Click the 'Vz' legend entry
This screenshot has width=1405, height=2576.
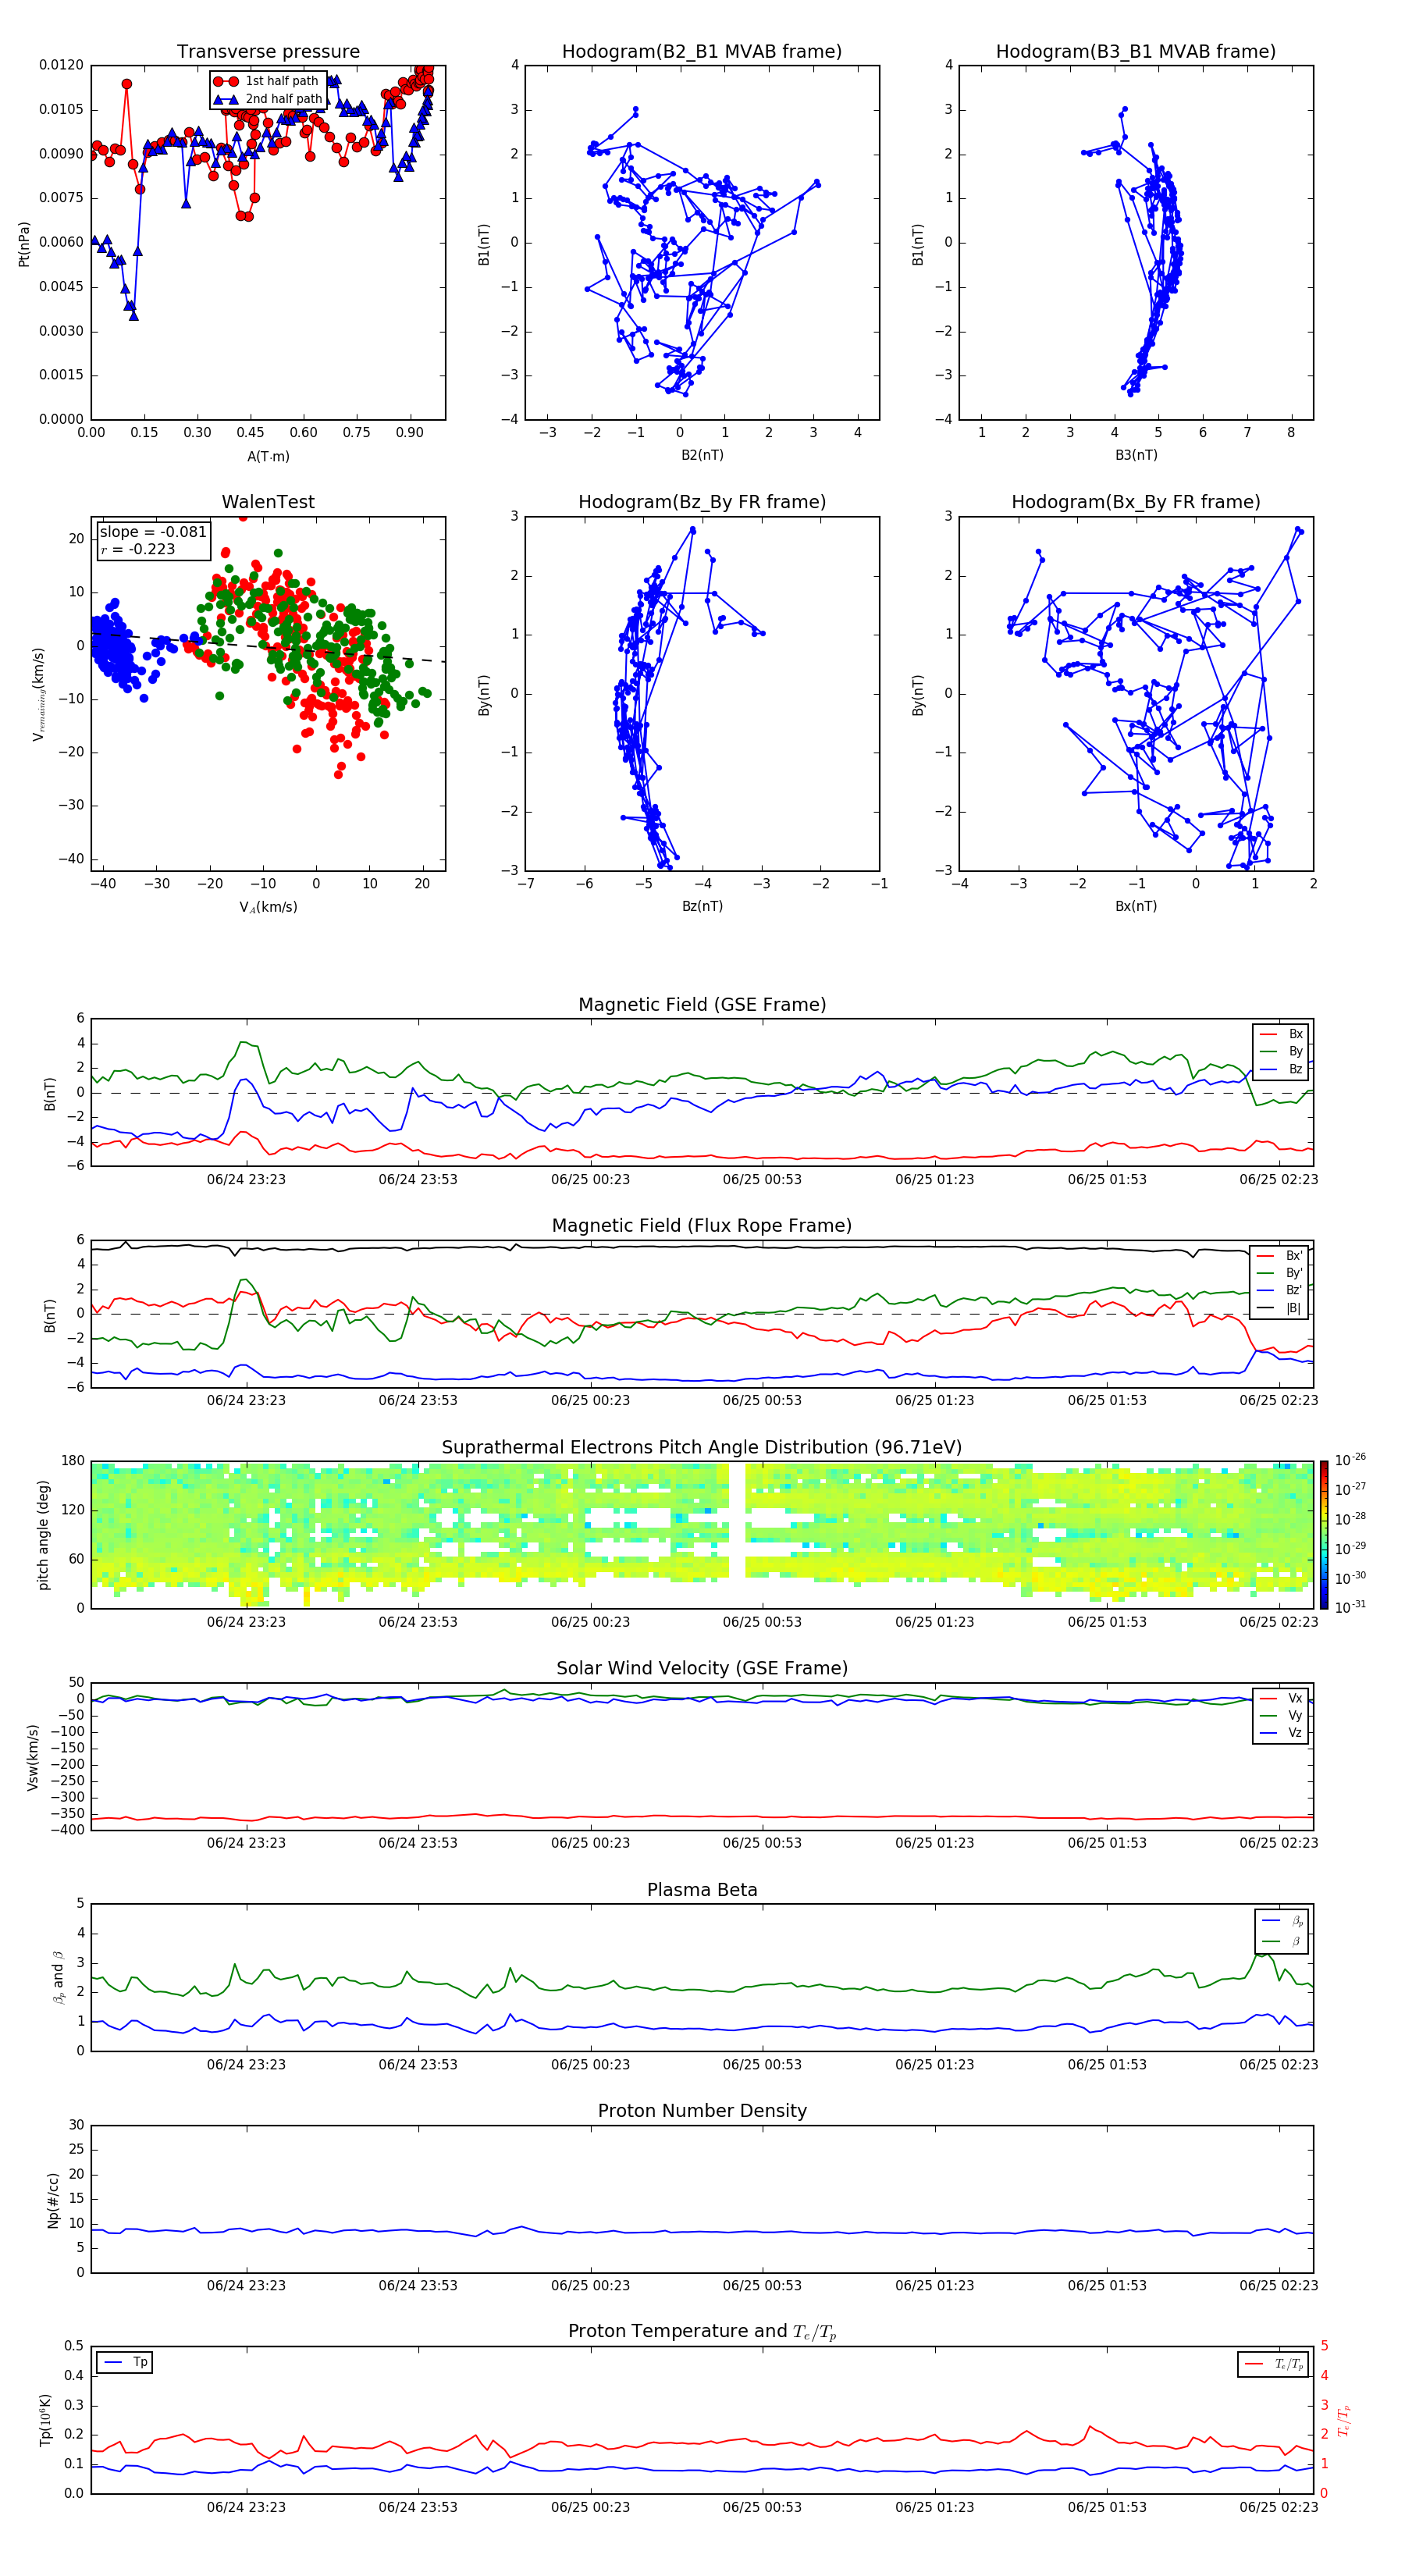pos(1282,1733)
